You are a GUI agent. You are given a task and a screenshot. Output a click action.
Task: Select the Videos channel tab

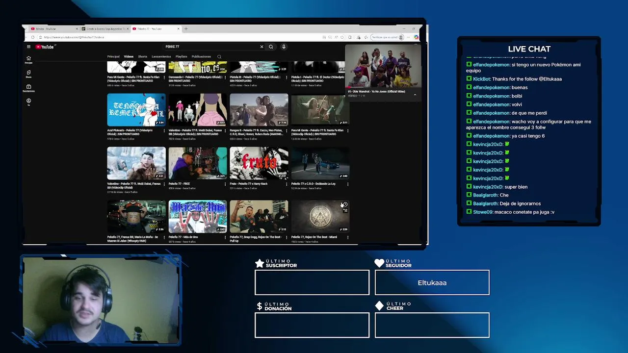click(129, 57)
